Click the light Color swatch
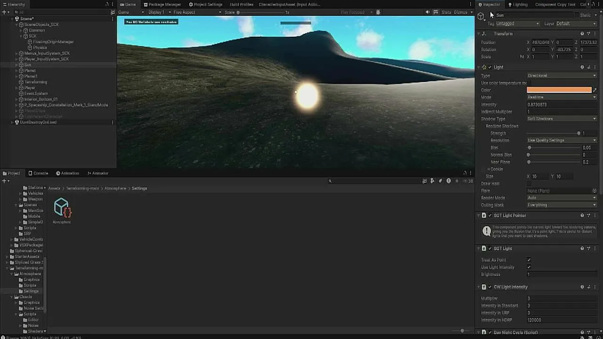Image resolution: width=603 pixels, height=339 pixels. coord(559,90)
